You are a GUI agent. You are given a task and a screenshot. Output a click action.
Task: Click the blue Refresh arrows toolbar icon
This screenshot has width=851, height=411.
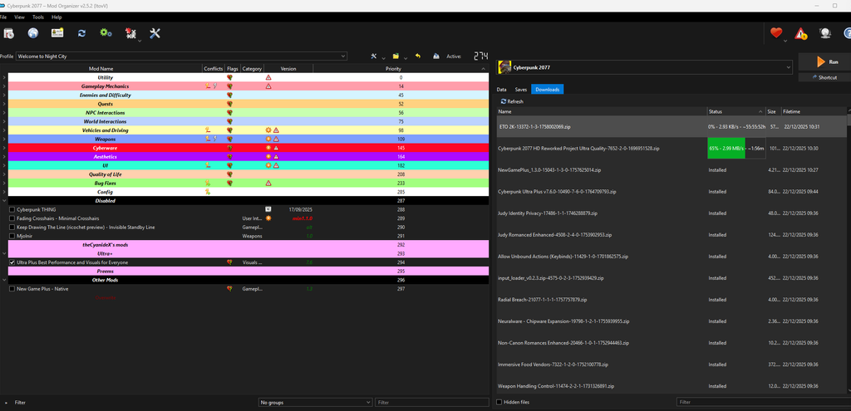pos(81,33)
